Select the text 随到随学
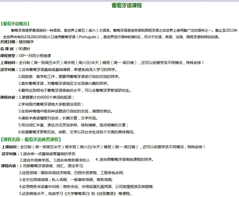 [x=26, y=42]
